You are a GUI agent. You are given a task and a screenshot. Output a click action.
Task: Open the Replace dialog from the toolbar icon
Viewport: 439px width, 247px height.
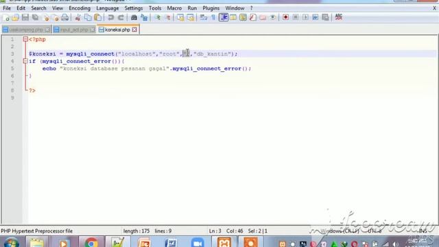[x=144, y=18]
